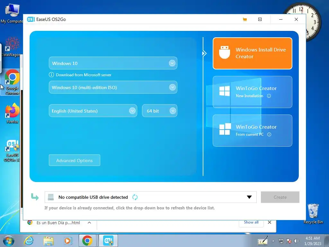Viewport: 329px width, 247px height.
Task: Select EaseUS OS2Go desktop shortcut
Action: pos(12,151)
